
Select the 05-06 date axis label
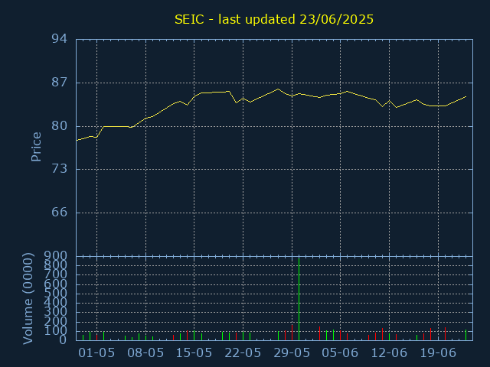[x=340, y=353]
